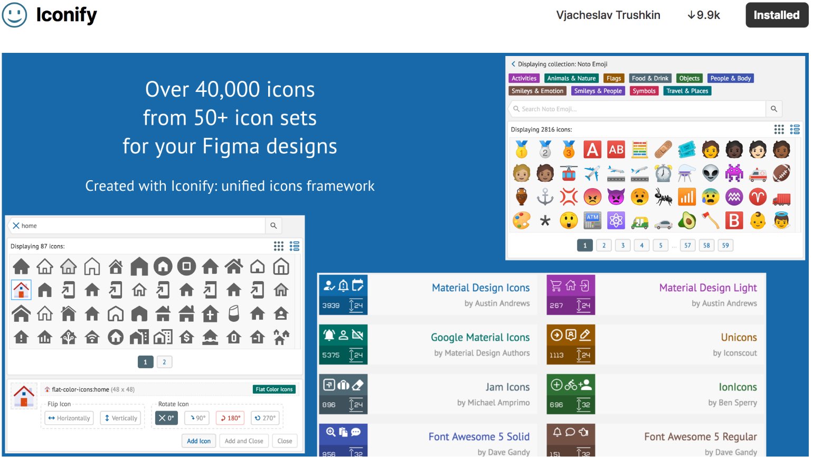The height and width of the screenshot is (465, 813).
Task: Click the Add and Close button
Action: [244, 441]
